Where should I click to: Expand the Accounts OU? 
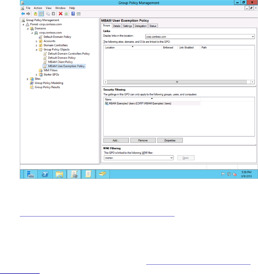click(x=37, y=41)
